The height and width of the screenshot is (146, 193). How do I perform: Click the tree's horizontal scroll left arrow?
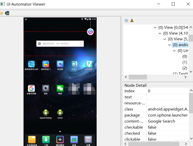tap(126, 77)
